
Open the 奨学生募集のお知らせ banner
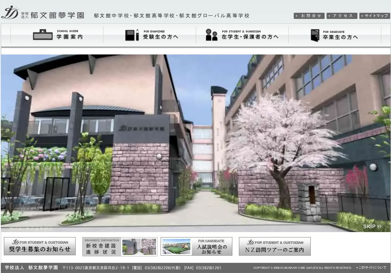pyautogui.click(x=40, y=246)
